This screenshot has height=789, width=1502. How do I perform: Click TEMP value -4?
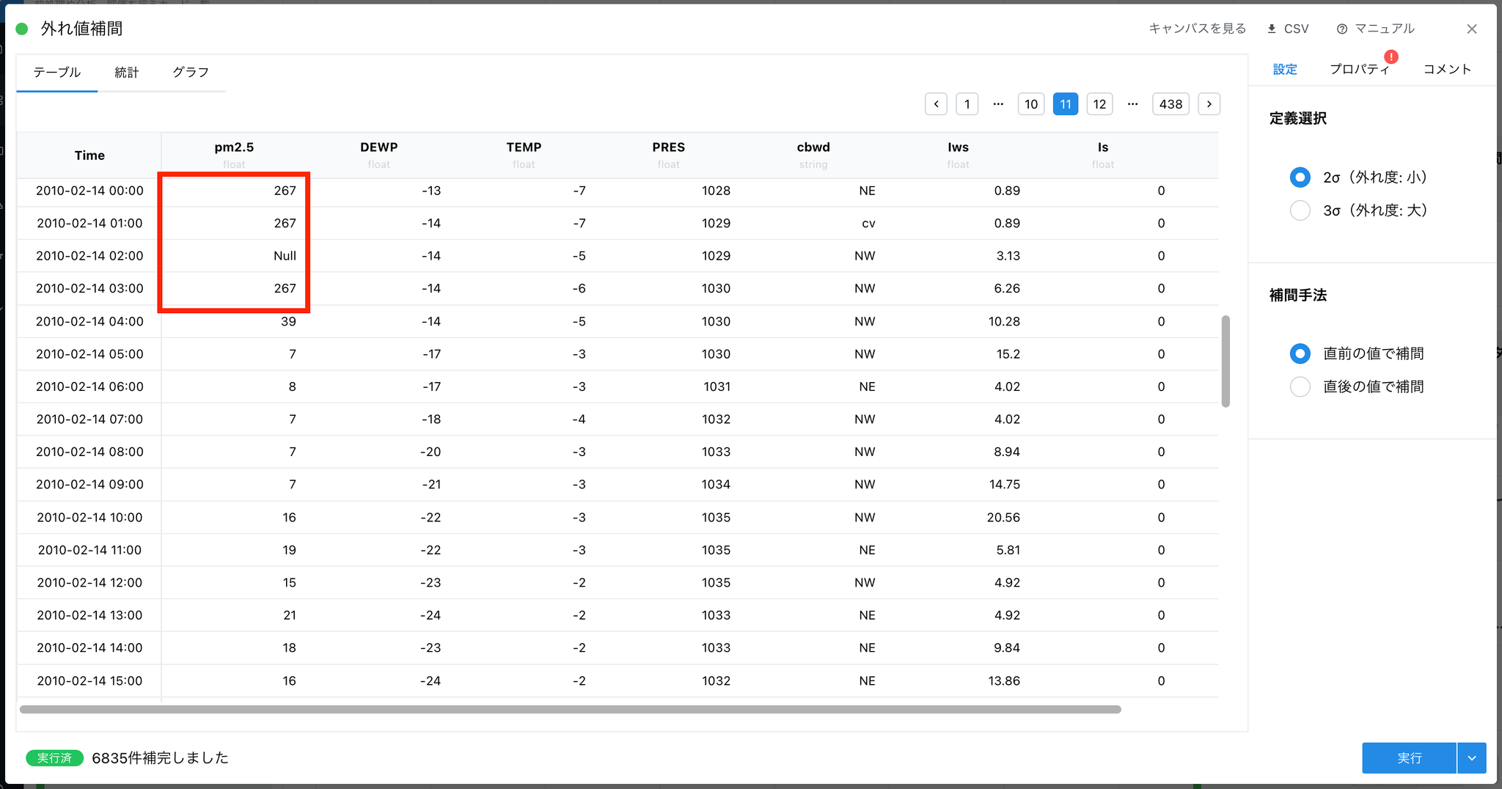[579, 419]
